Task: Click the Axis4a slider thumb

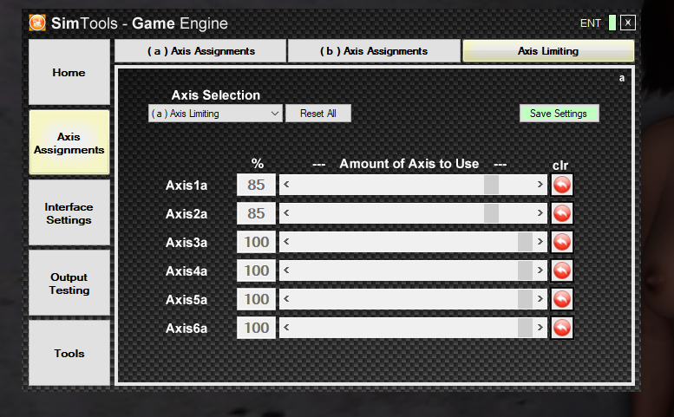Action: 526,270
